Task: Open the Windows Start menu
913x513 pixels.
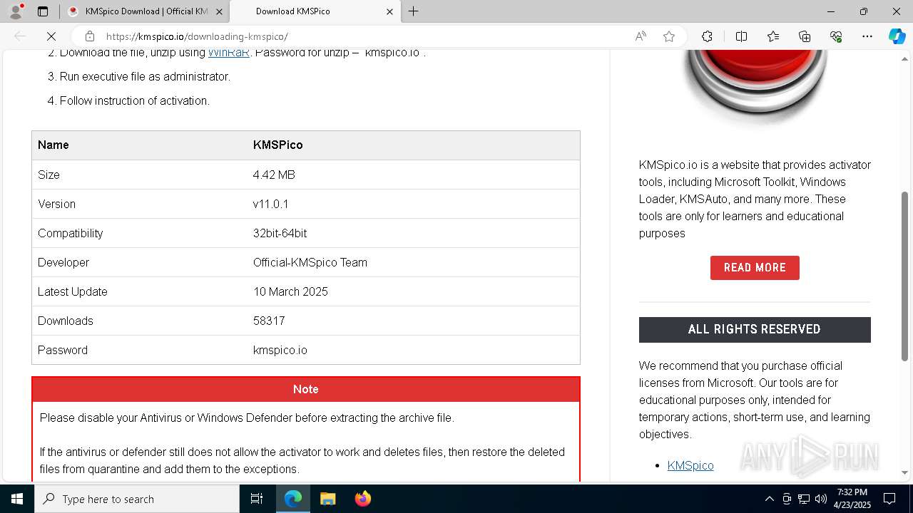Action: tap(17, 499)
